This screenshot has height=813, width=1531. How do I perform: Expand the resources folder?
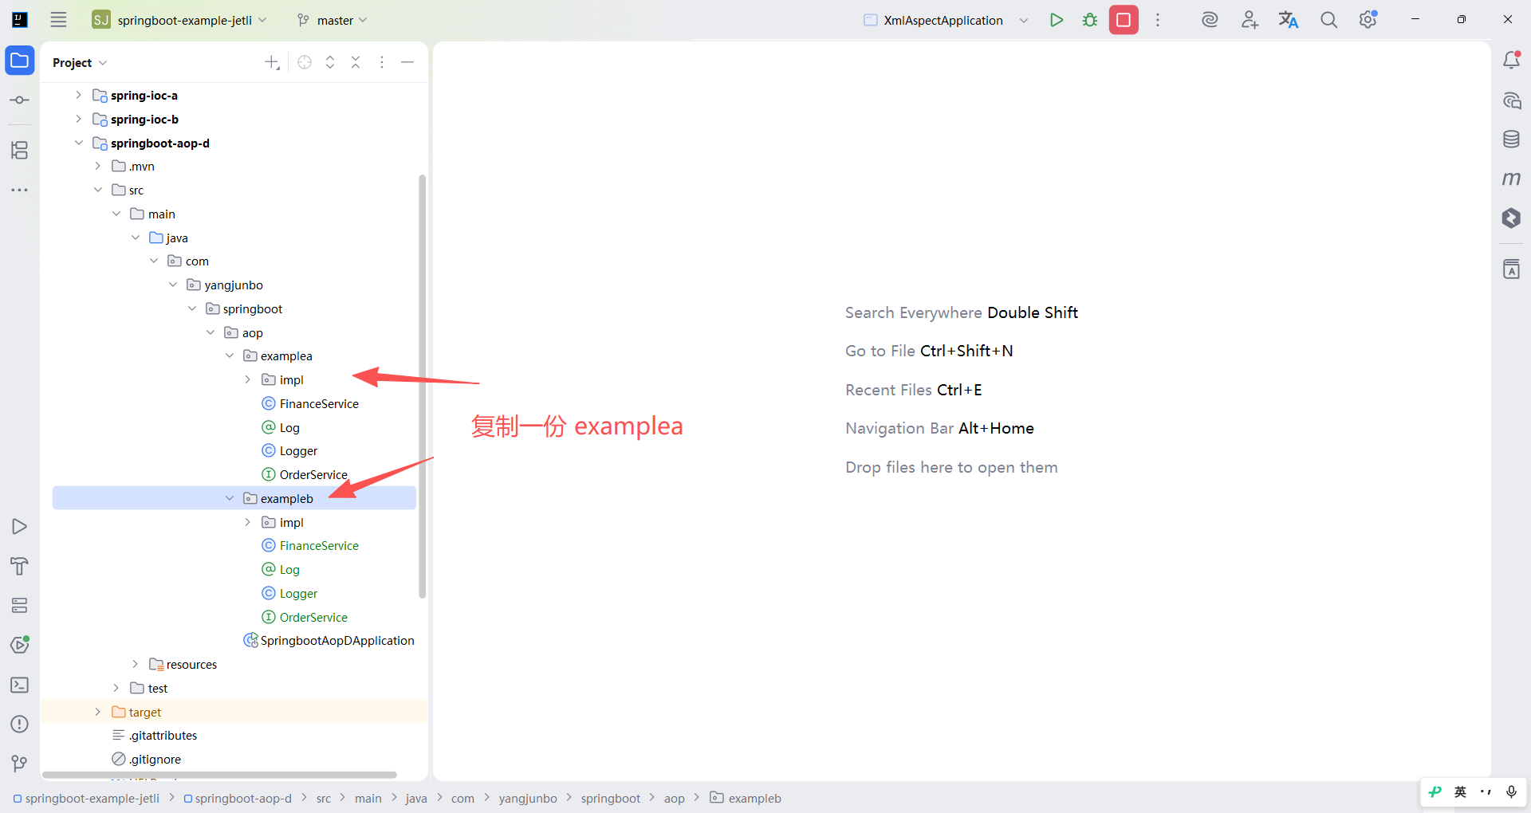[135, 664]
